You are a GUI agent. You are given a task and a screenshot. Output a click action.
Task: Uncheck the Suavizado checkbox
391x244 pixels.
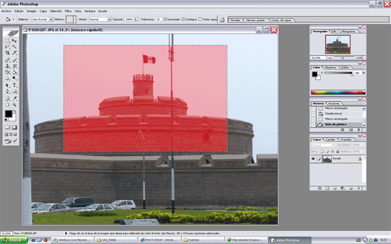click(x=165, y=19)
